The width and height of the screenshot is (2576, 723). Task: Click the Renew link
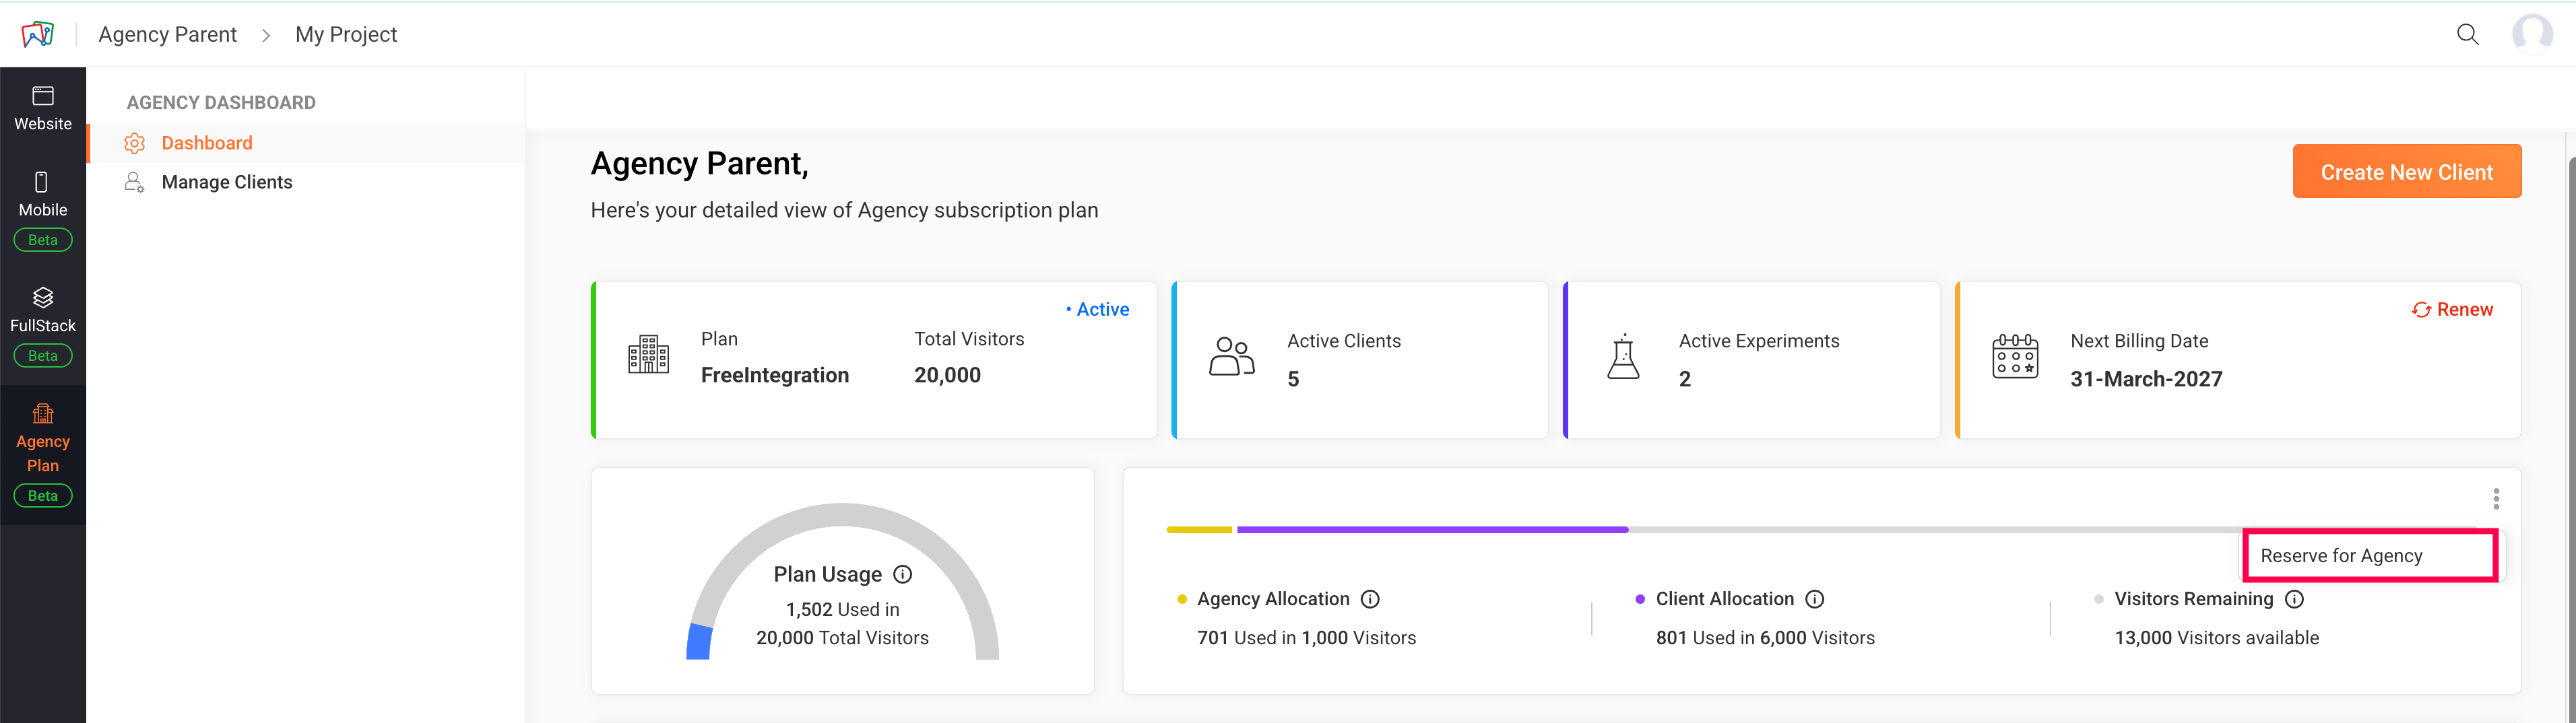[2452, 310]
